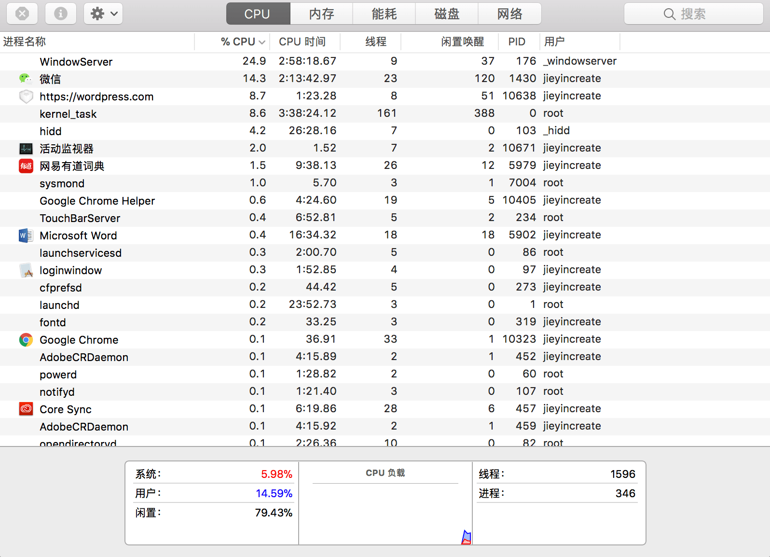Select the Google Chrome Helper process name

[x=97, y=201]
